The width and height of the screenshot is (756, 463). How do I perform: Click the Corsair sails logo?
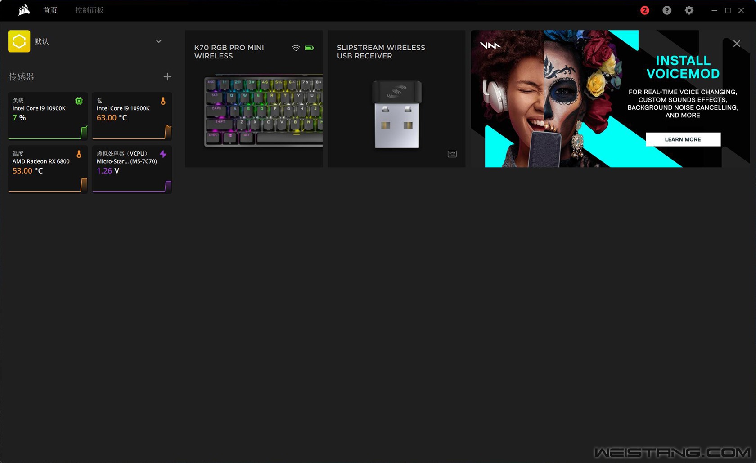(24, 10)
